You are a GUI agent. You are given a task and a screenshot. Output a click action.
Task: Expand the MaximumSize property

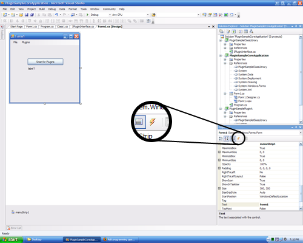(219, 152)
